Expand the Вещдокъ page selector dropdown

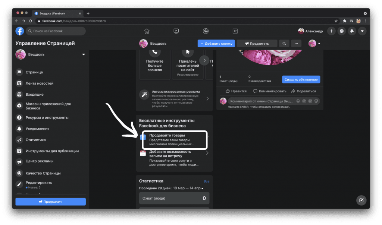pyautogui.click(x=84, y=54)
